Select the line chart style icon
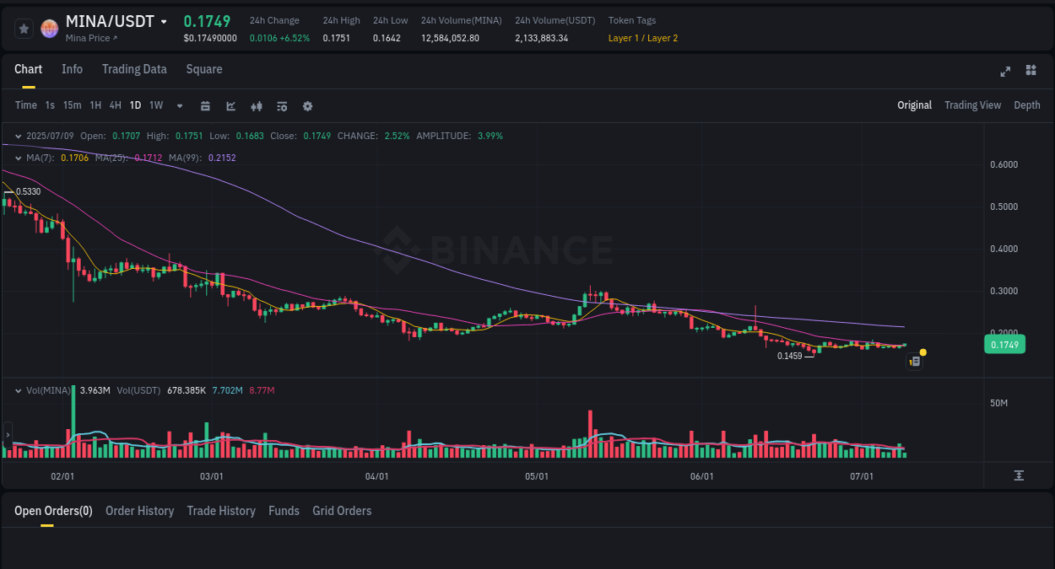 (x=230, y=105)
